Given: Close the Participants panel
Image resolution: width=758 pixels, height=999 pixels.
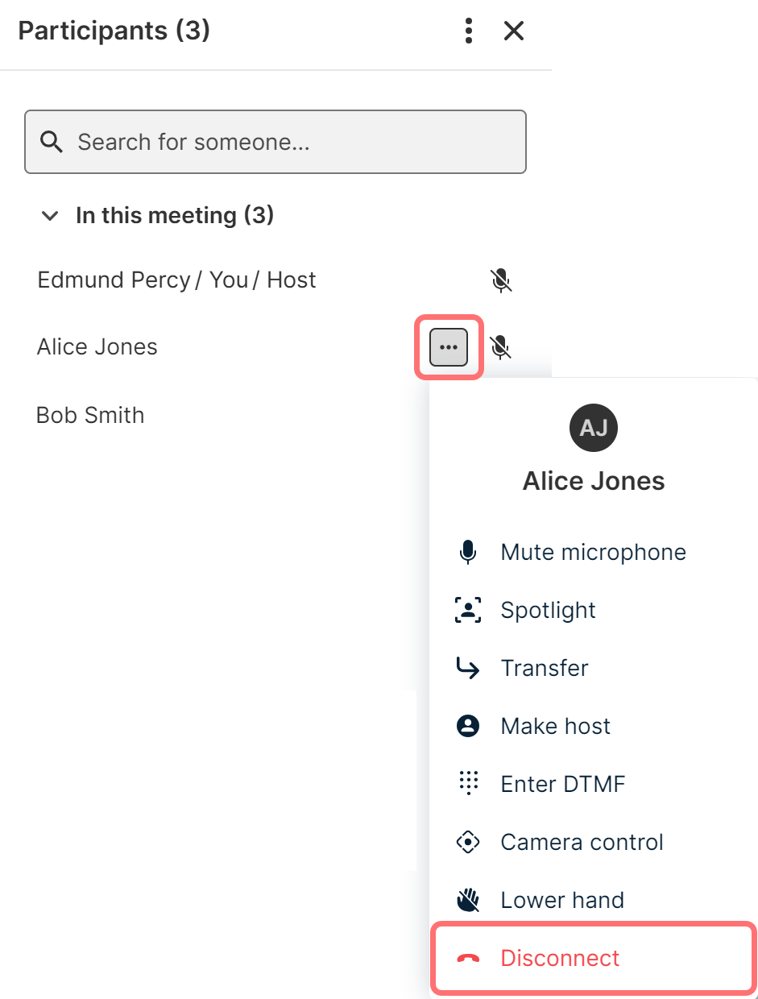Looking at the screenshot, I should coord(514,31).
